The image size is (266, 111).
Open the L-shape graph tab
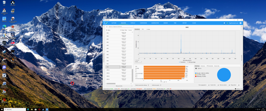pos(148,29)
